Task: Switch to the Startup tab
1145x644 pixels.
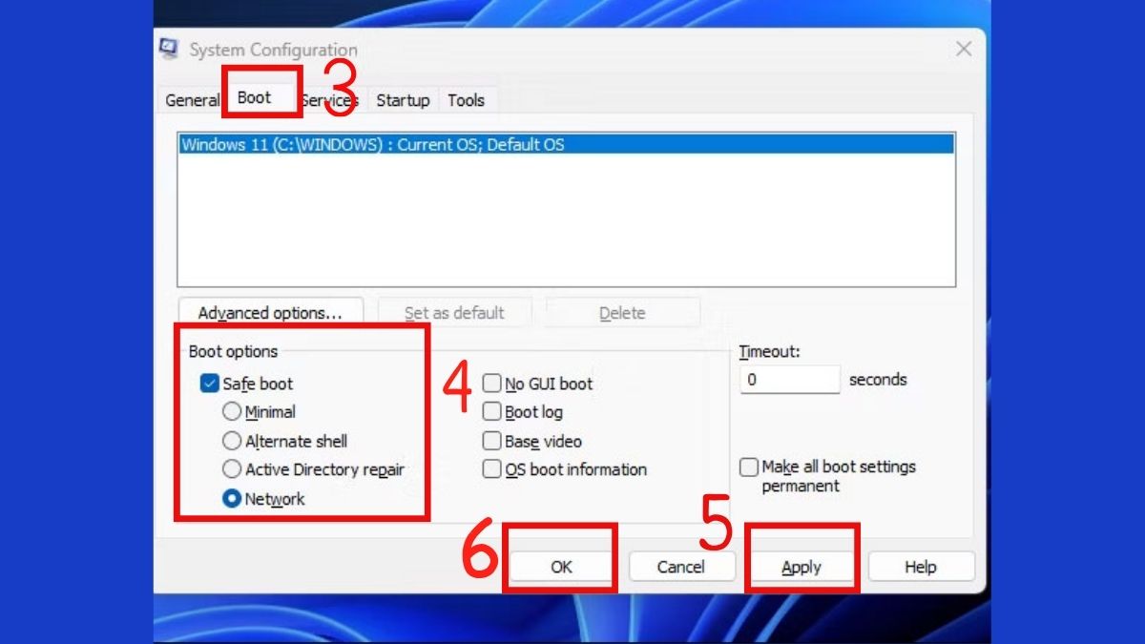Action: pyautogui.click(x=403, y=99)
